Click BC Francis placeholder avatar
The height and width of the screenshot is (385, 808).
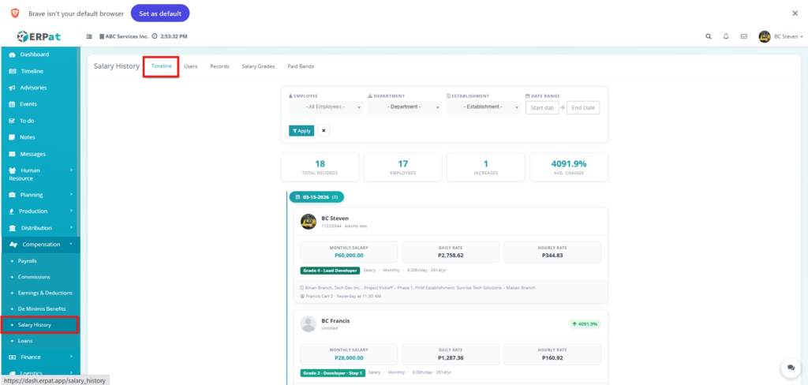pos(309,324)
